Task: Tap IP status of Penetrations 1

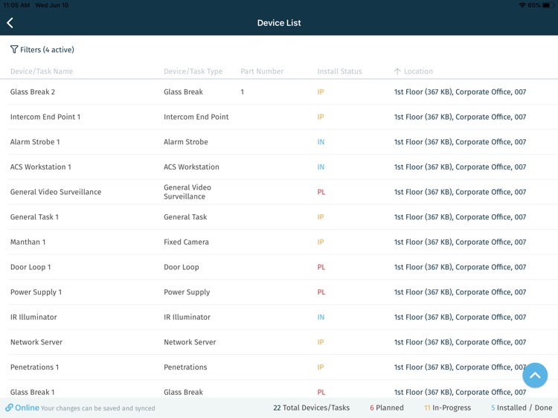Action: 321,367
